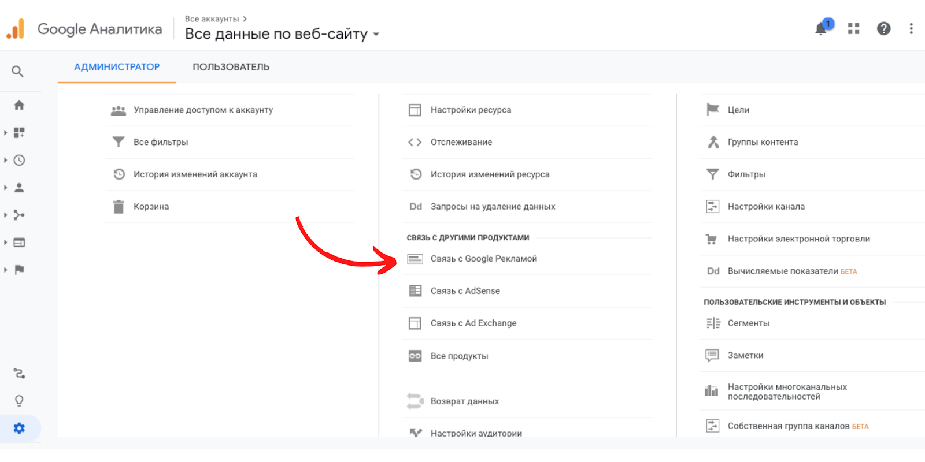
Task: Open the three-dot more options menu
Action: [x=911, y=28]
